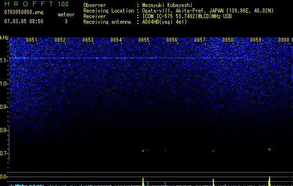Click the 0851 time marker

tap(31, 40)
